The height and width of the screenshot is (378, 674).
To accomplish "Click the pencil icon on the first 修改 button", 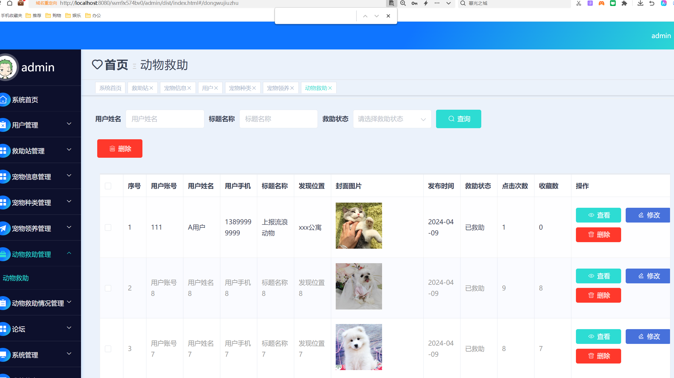I will (641, 215).
